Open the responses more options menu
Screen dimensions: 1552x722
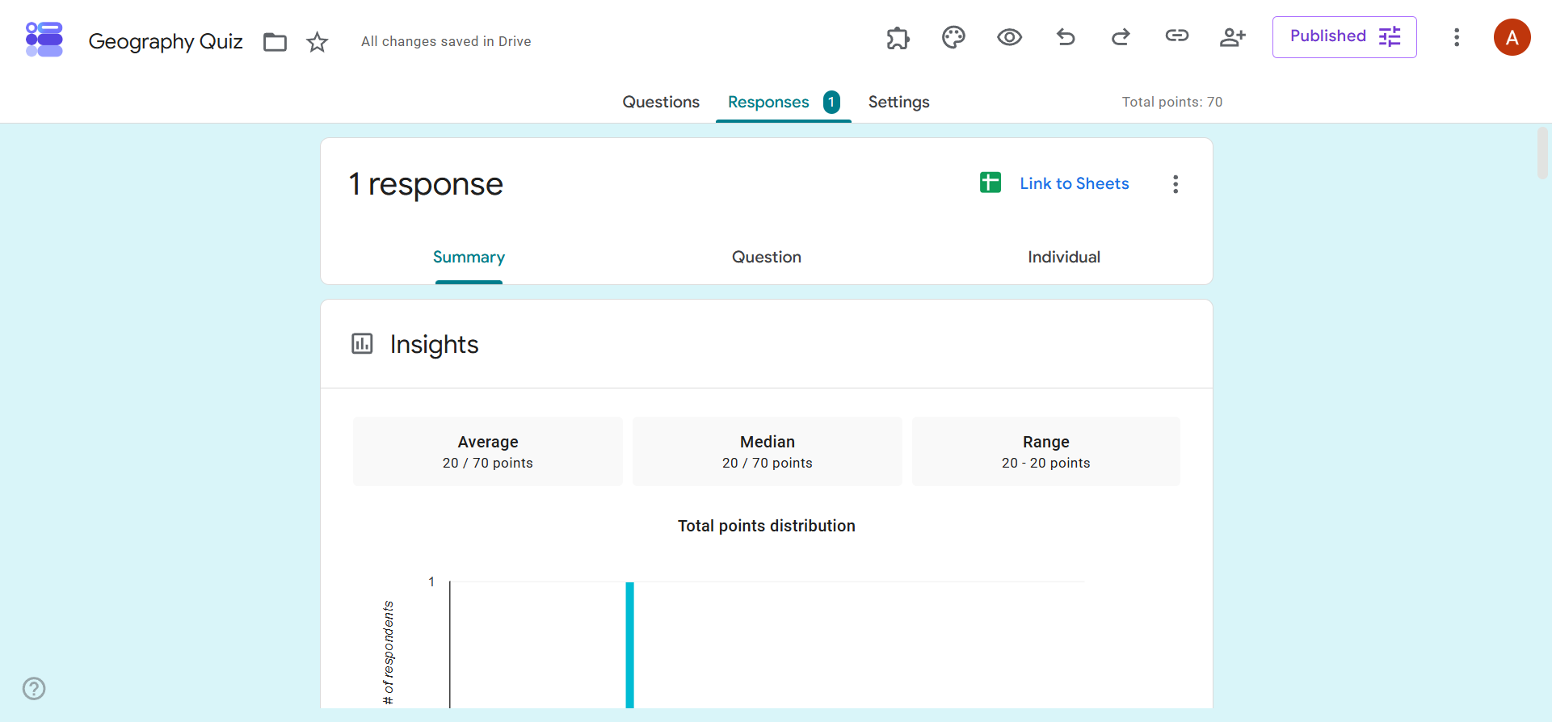[x=1176, y=184]
